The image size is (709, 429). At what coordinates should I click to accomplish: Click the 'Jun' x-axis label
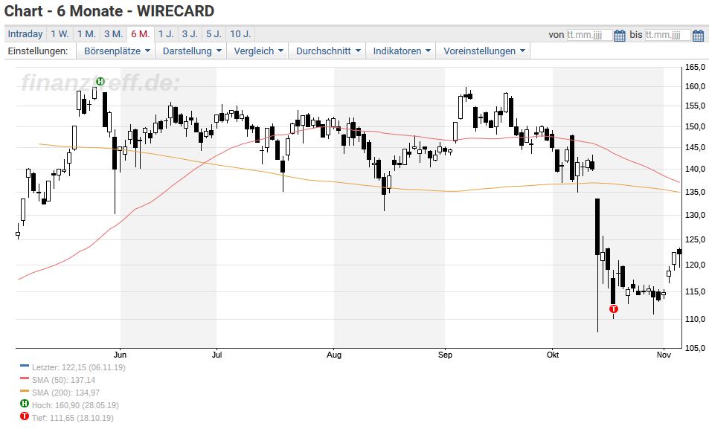[120, 355]
